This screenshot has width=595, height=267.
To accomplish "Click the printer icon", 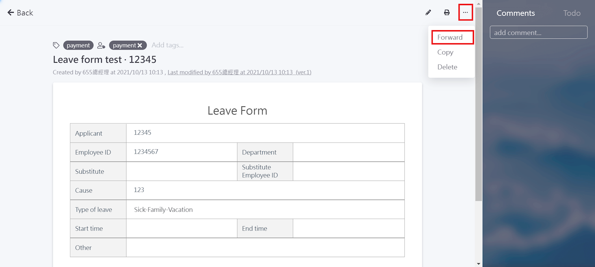I will (x=447, y=13).
